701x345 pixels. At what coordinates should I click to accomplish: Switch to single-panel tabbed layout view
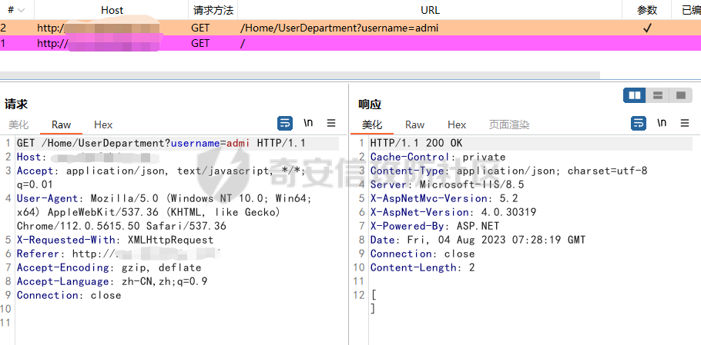[679, 95]
